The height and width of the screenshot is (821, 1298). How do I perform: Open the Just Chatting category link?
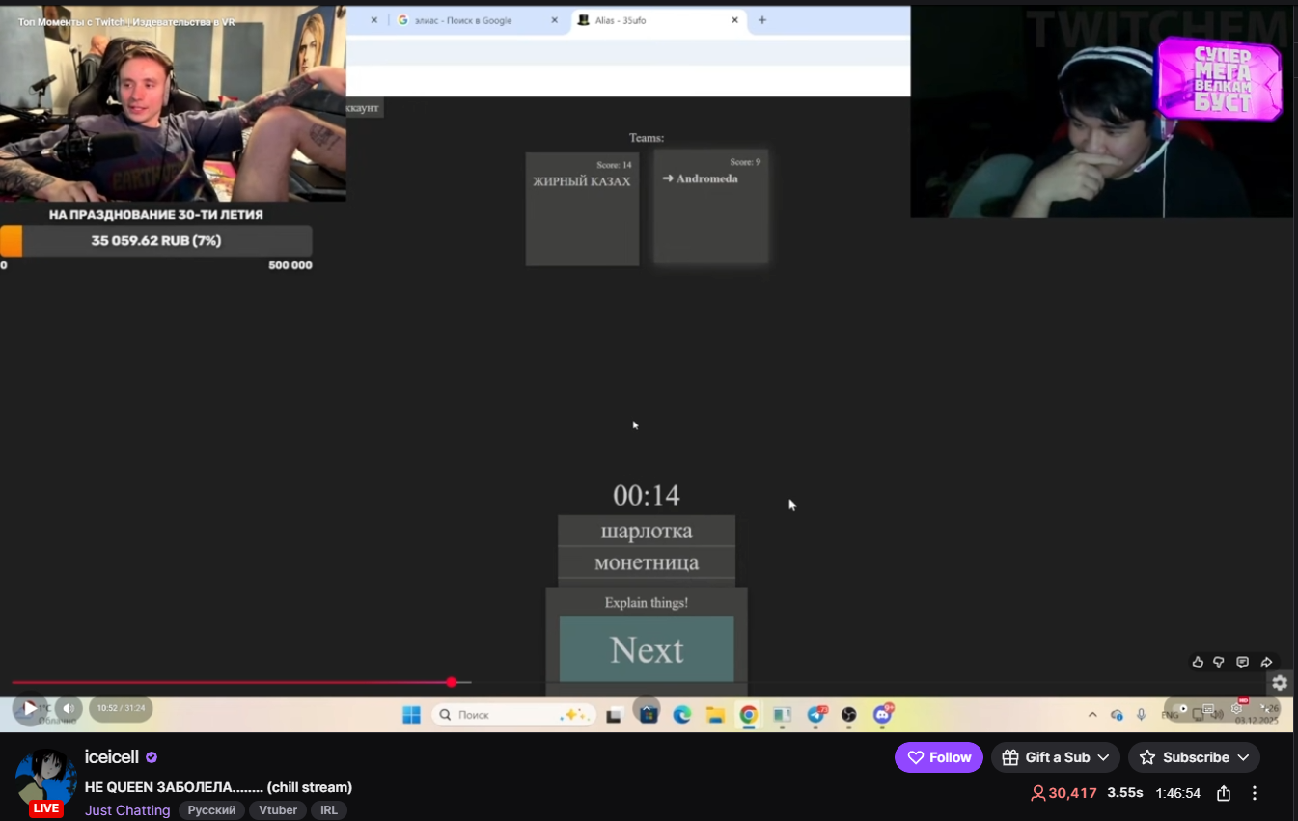pos(127,810)
